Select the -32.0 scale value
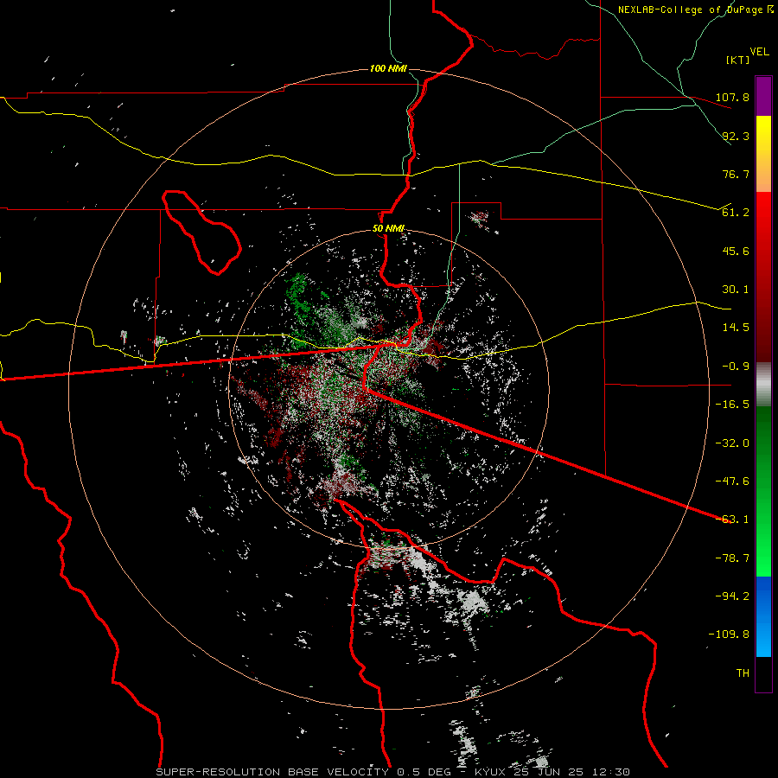The width and height of the screenshot is (778, 778). (x=732, y=443)
